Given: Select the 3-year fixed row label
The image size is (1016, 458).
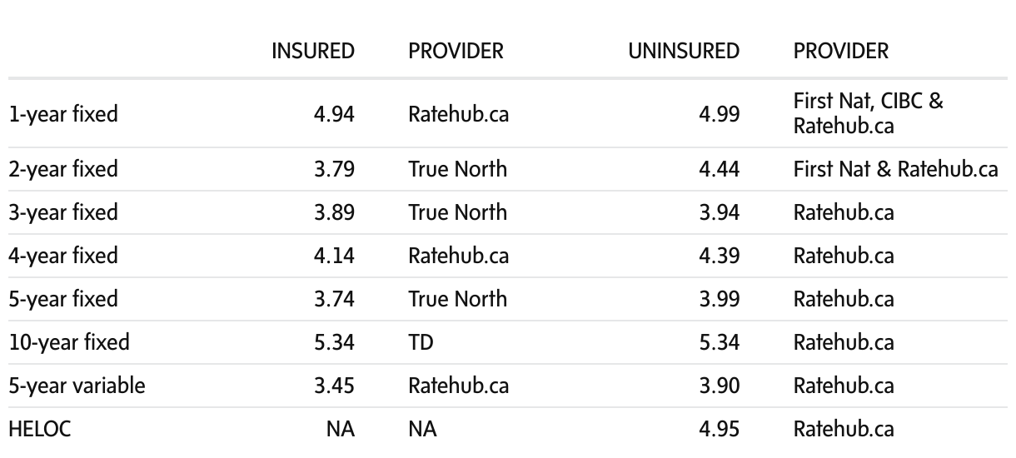Looking at the screenshot, I should tap(63, 212).
